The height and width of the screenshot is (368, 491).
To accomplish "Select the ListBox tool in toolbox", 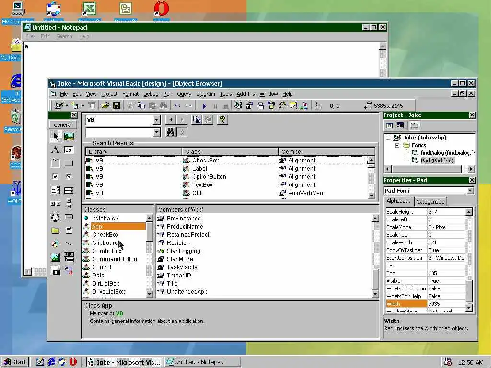I will 69,190.
